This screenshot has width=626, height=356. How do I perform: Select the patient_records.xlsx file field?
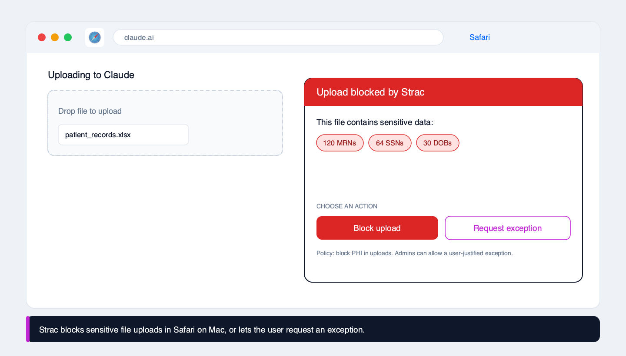123,135
